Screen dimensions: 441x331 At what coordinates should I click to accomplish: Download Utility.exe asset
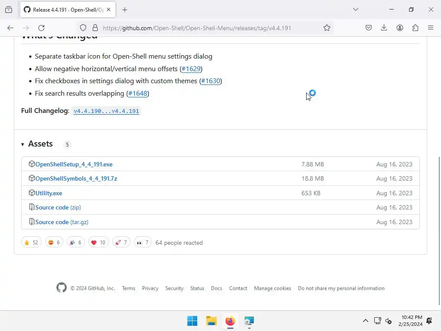pyautogui.click(x=49, y=194)
